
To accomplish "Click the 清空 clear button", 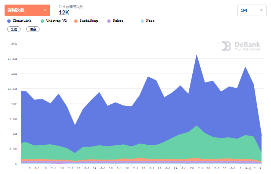I will pyautogui.click(x=33, y=29).
